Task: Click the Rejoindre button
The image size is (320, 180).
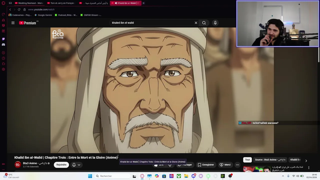Action: [x=61, y=165]
